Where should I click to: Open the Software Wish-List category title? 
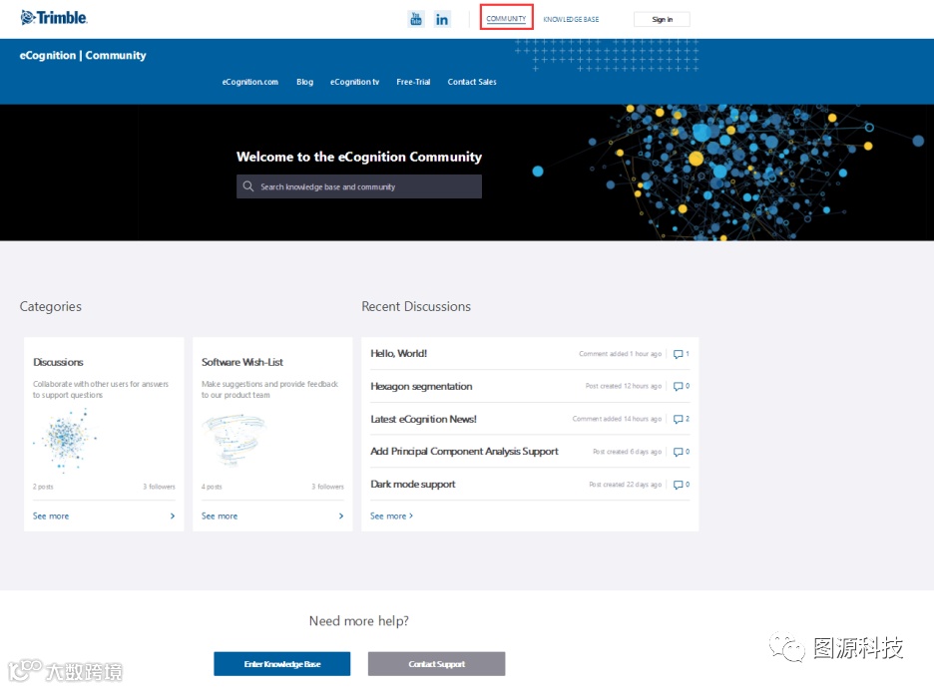[241, 362]
